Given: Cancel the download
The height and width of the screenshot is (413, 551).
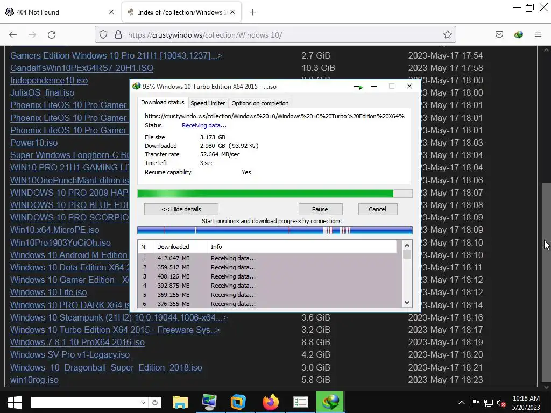Looking at the screenshot, I should click(377, 209).
